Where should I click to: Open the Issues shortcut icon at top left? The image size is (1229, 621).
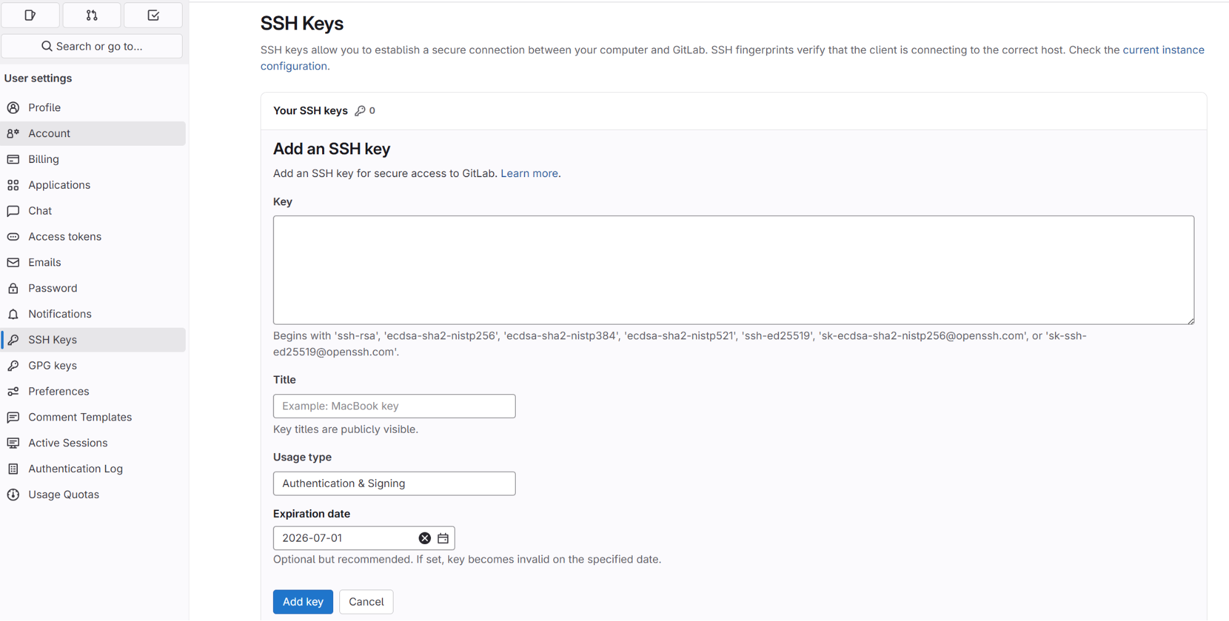pyautogui.click(x=30, y=15)
